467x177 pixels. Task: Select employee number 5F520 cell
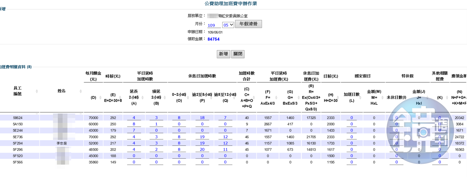click(x=18, y=156)
